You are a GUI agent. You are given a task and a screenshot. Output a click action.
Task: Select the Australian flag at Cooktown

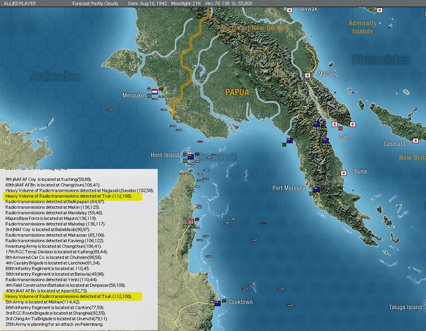(x=218, y=304)
